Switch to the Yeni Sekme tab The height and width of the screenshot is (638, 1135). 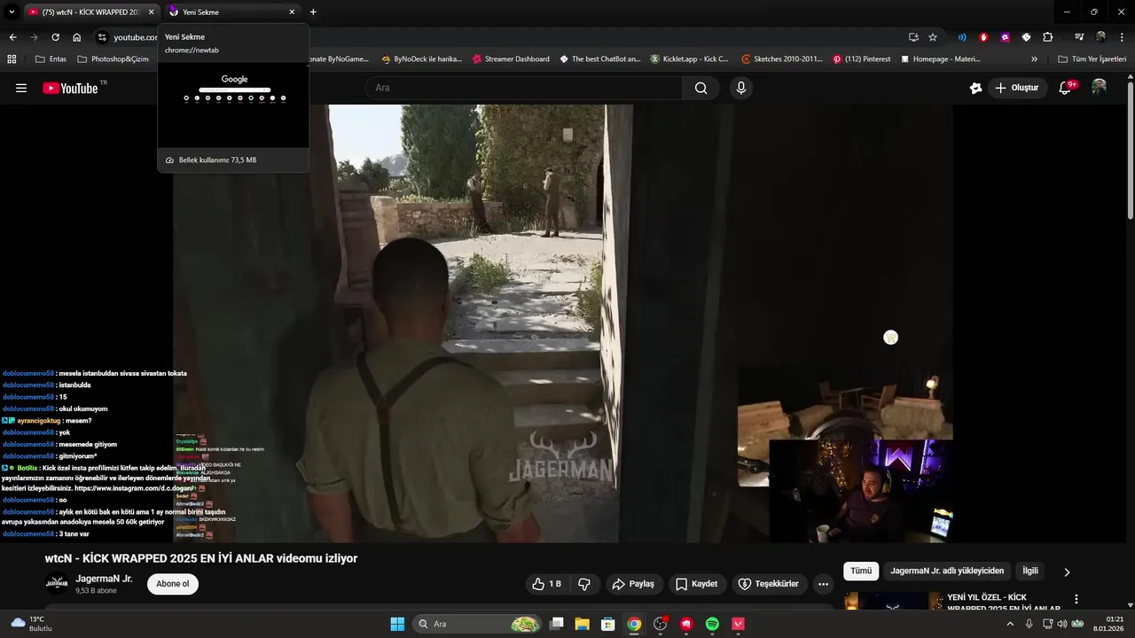[x=231, y=12]
